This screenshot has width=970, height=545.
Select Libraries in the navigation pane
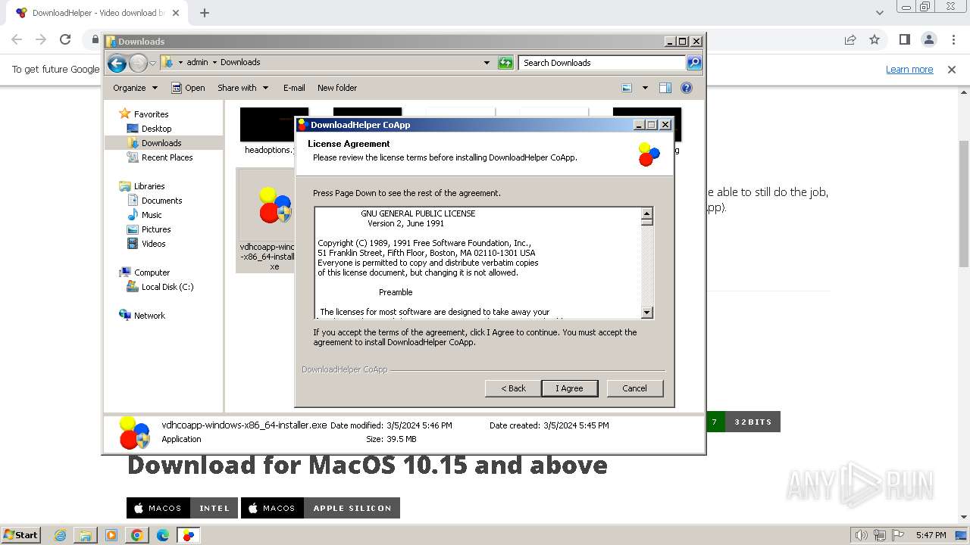pos(149,186)
